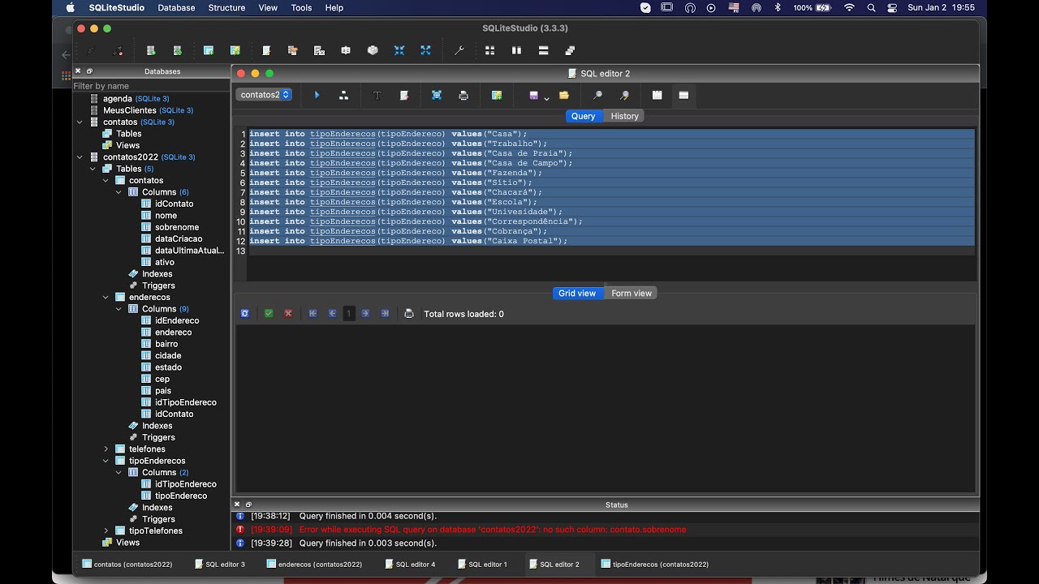Open the contatos2 database dropdown

264,95
